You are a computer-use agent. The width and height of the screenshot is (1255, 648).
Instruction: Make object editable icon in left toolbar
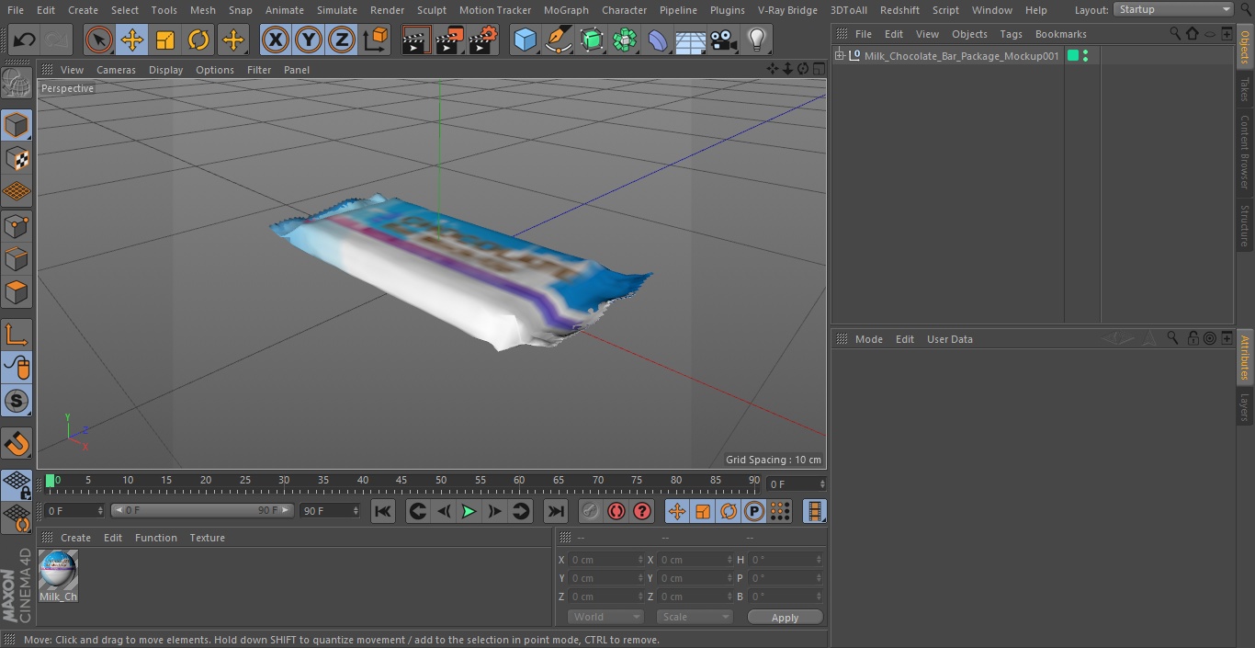coord(17,84)
